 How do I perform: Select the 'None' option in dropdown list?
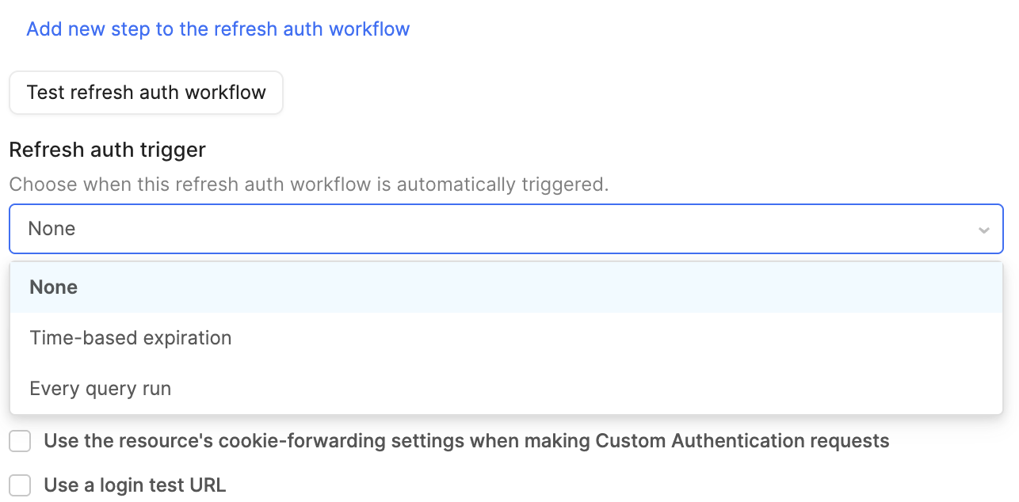tap(54, 287)
